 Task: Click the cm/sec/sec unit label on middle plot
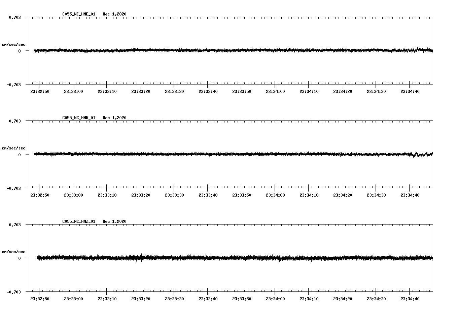coord(13,148)
